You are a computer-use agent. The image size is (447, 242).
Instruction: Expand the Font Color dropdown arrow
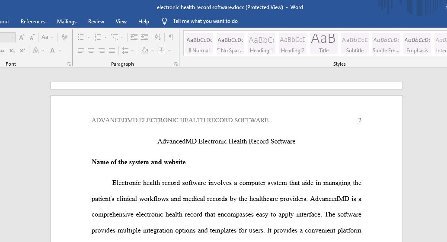[60, 51]
